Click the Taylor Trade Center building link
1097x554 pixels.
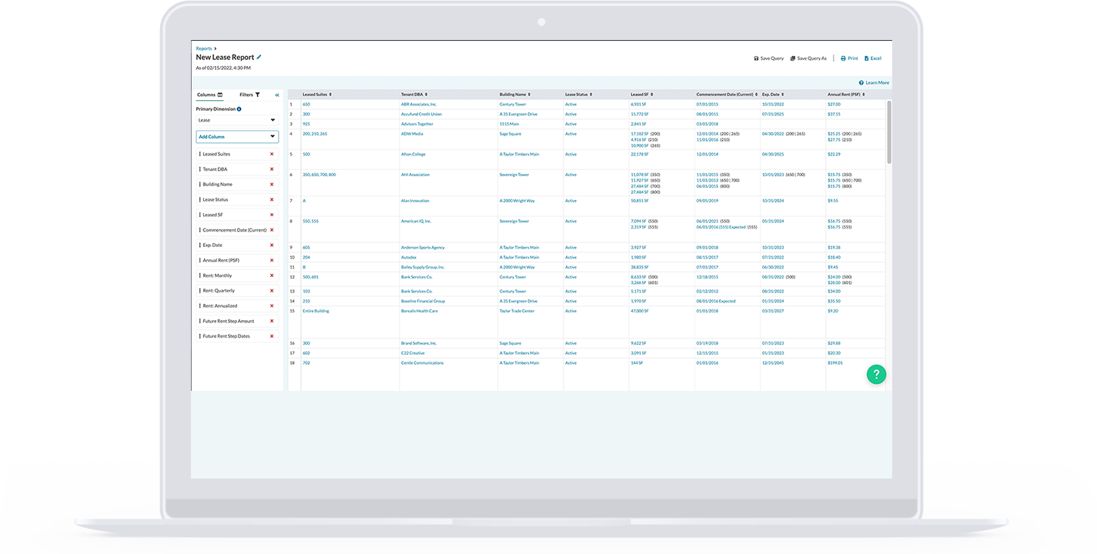tap(517, 312)
